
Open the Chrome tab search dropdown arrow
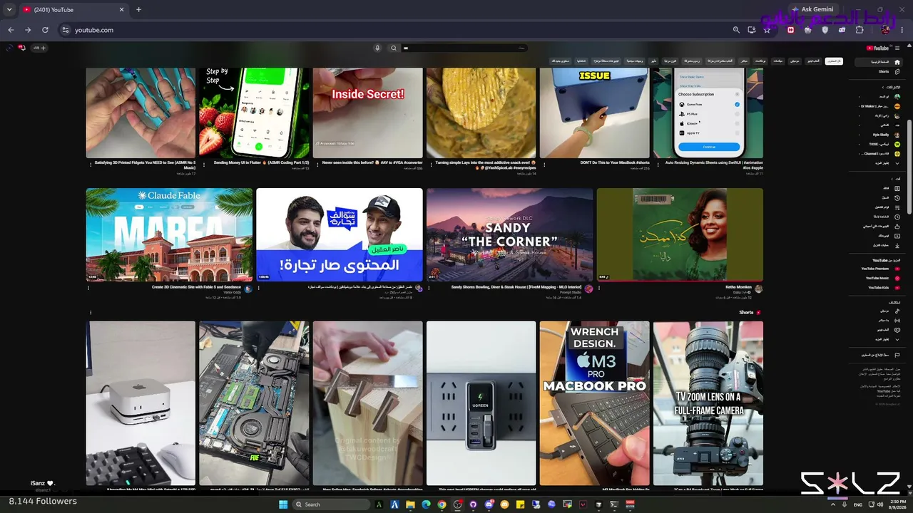[9, 9]
